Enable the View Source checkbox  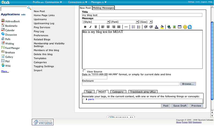(x=85, y=71)
